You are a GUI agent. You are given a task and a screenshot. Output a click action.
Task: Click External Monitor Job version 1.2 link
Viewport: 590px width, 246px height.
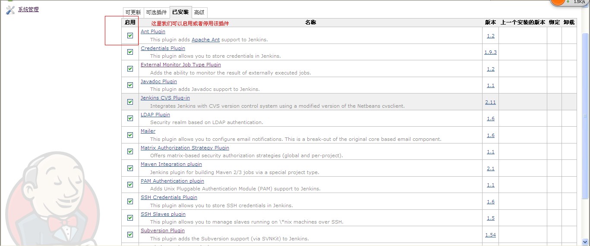[491, 69]
